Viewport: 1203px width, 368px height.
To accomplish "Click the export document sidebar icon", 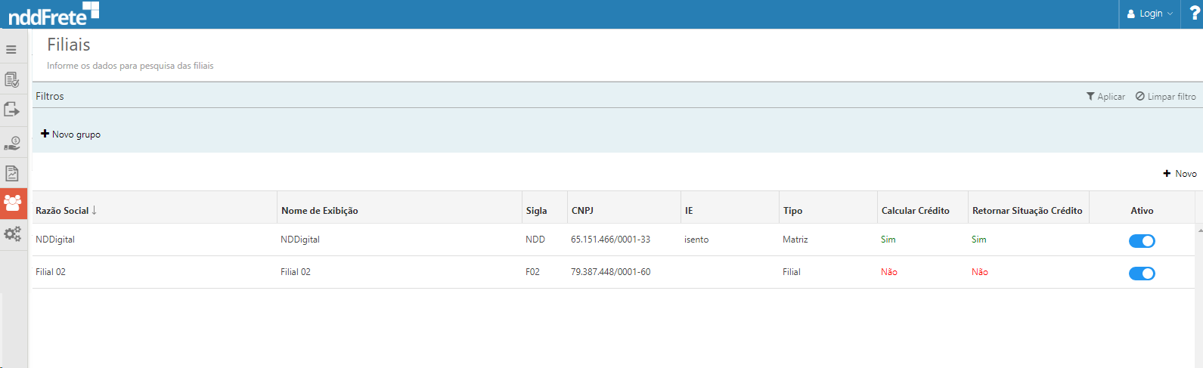I will (x=12, y=110).
